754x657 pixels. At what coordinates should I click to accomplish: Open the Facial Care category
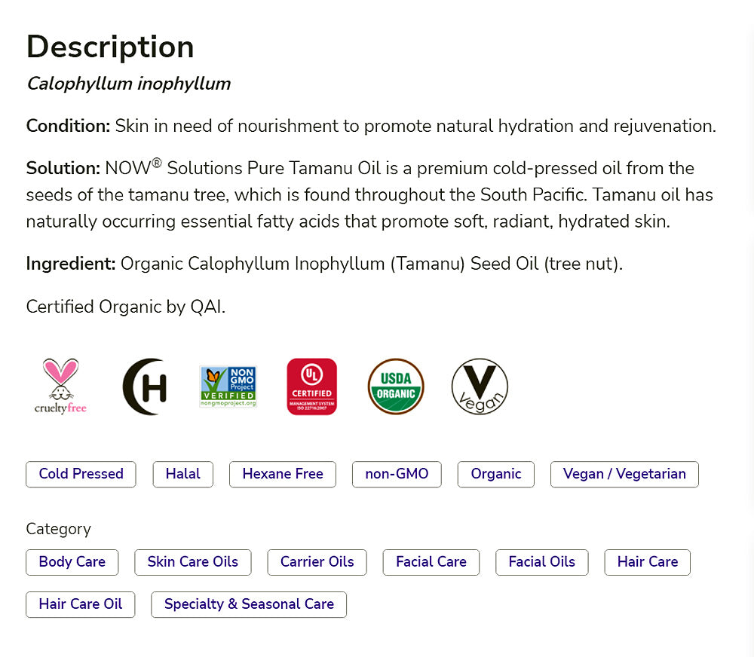431,562
